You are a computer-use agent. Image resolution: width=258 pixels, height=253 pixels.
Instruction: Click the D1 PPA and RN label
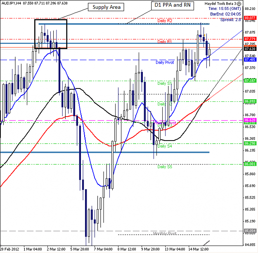(x=173, y=5)
